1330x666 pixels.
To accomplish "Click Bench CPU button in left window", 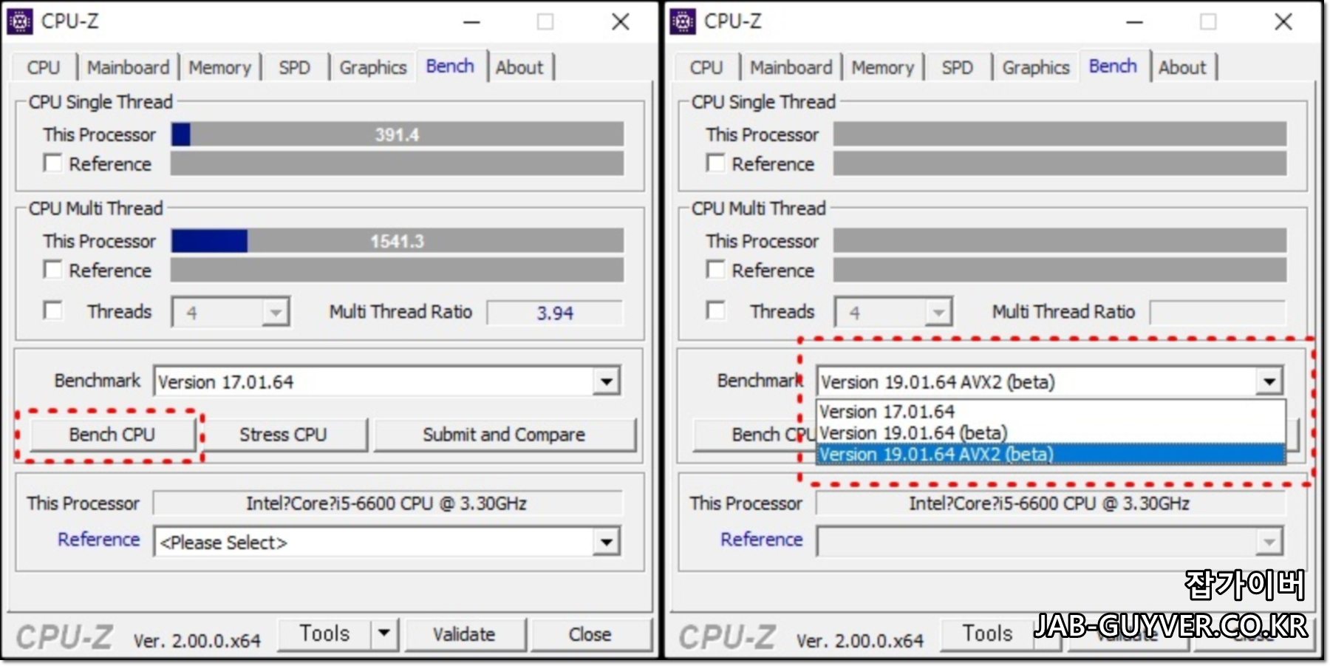I will point(112,435).
